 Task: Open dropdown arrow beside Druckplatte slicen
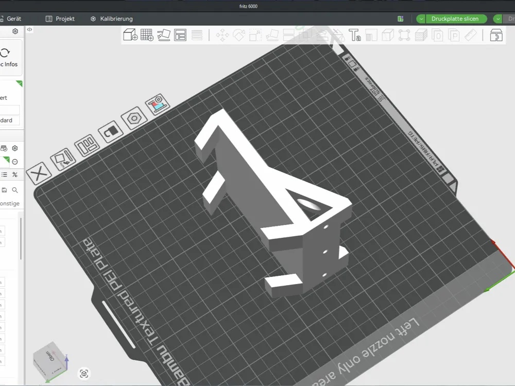(x=421, y=19)
